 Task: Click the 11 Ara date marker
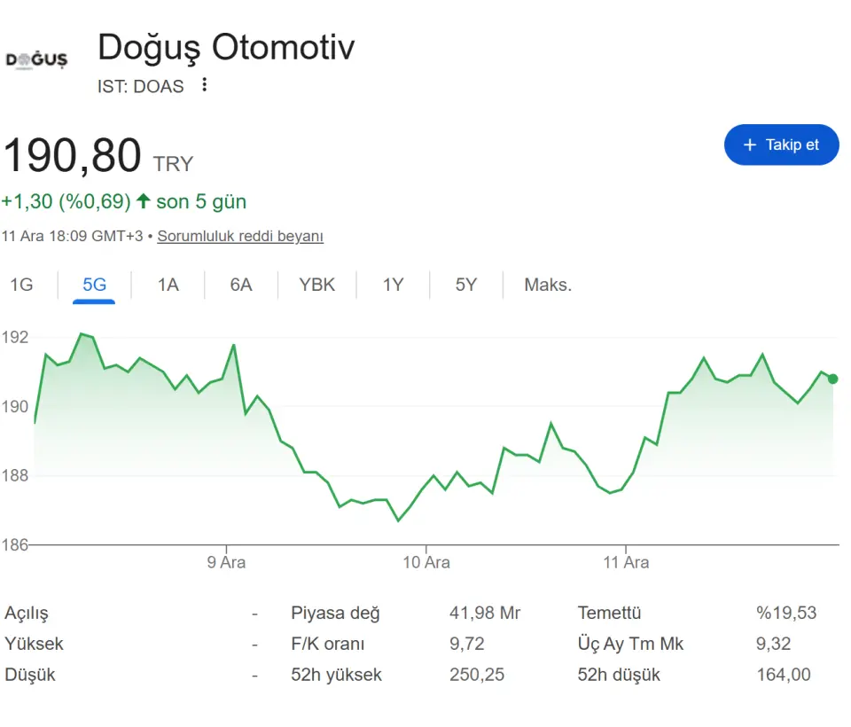point(626,562)
